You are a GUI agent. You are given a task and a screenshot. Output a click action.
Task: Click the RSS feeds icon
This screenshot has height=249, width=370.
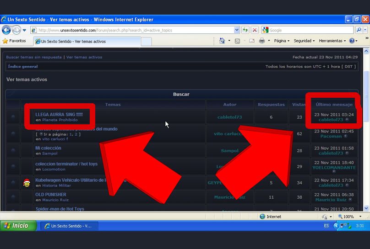tap(237, 41)
